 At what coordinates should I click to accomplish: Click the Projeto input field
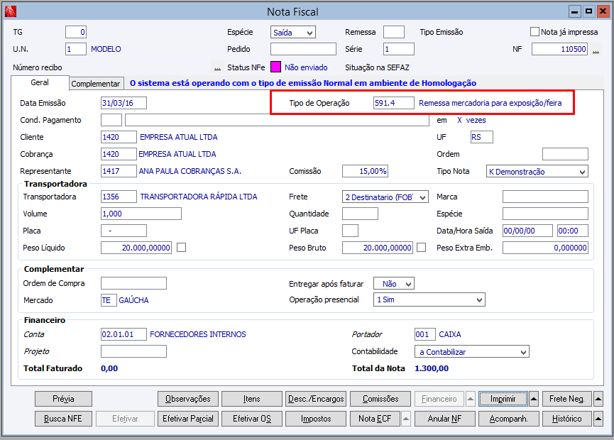[133, 351]
